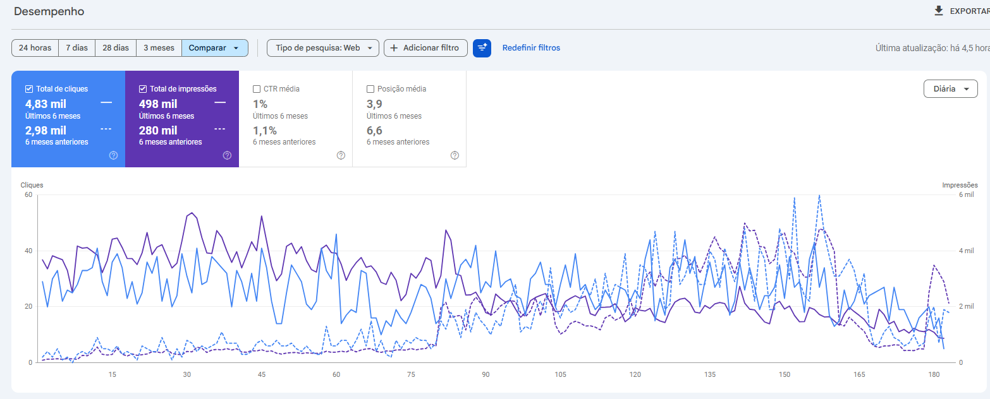The height and width of the screenshot is (399, 990).
Task: Open the Diária granularity dropdown
Action: tap(950, 89)
